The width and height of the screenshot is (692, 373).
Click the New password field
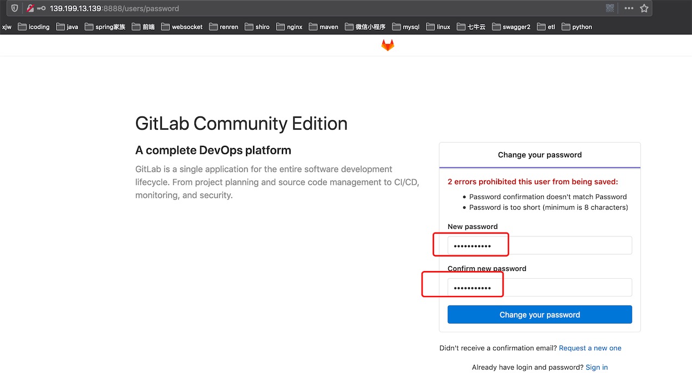coord(540,246)
